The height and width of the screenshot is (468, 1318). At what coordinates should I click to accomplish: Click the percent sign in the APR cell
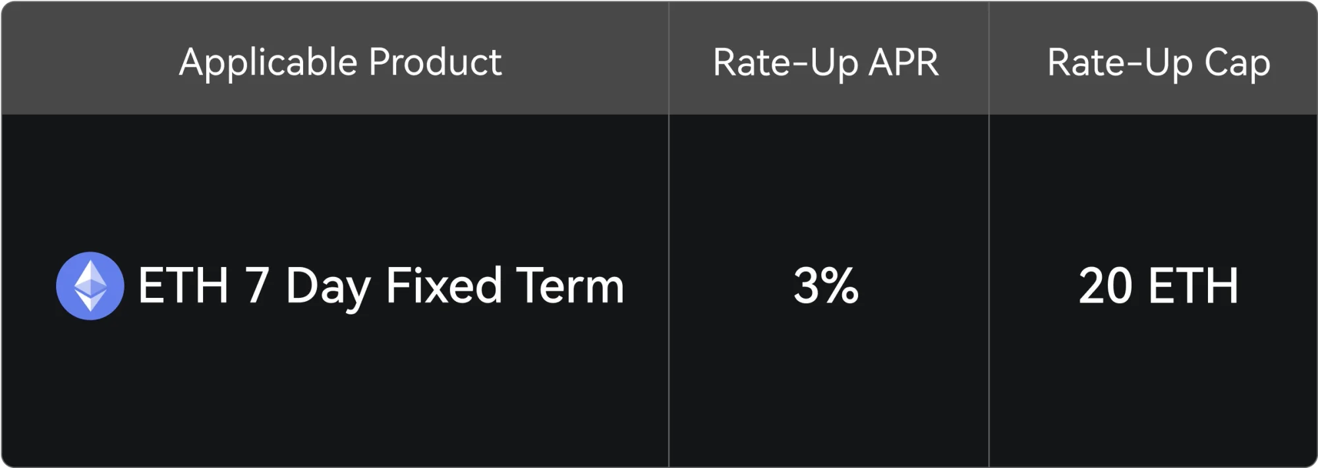pos(840,285)
